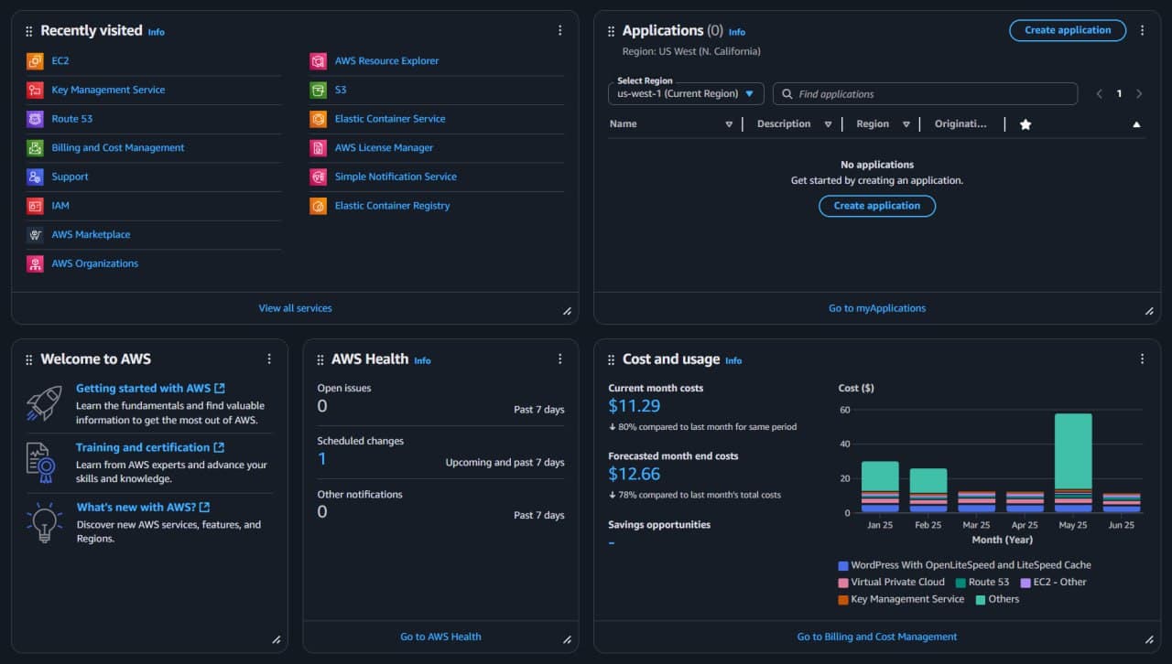Click Create application button in widget header
This screenshot has height=664, width=1172.
click(x=1067, y=30)
